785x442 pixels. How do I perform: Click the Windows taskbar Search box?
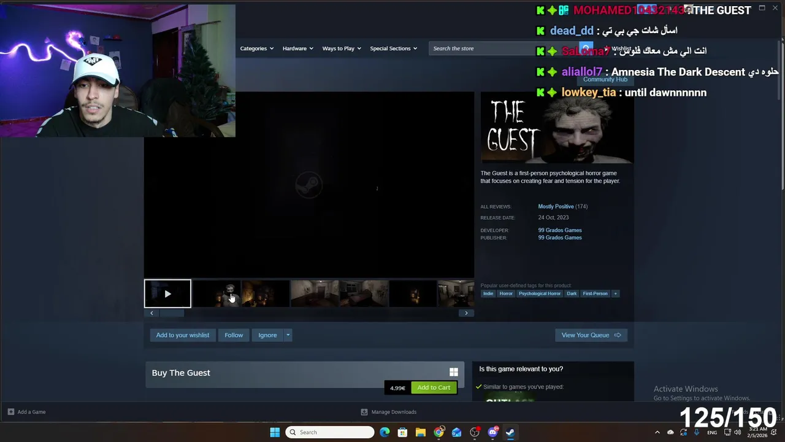coord(330,432)
